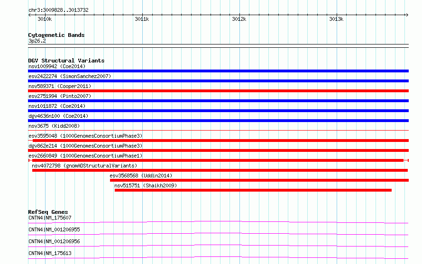Viewport: 422px width, 264px height.
Task: Select the blue bar under nsv1009942
Action: (x=218, y=71)
